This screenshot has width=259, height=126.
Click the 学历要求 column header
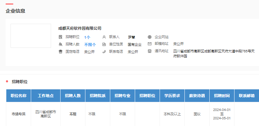172,96
